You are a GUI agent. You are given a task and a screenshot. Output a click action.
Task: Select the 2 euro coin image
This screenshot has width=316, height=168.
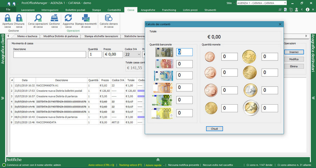251,108
